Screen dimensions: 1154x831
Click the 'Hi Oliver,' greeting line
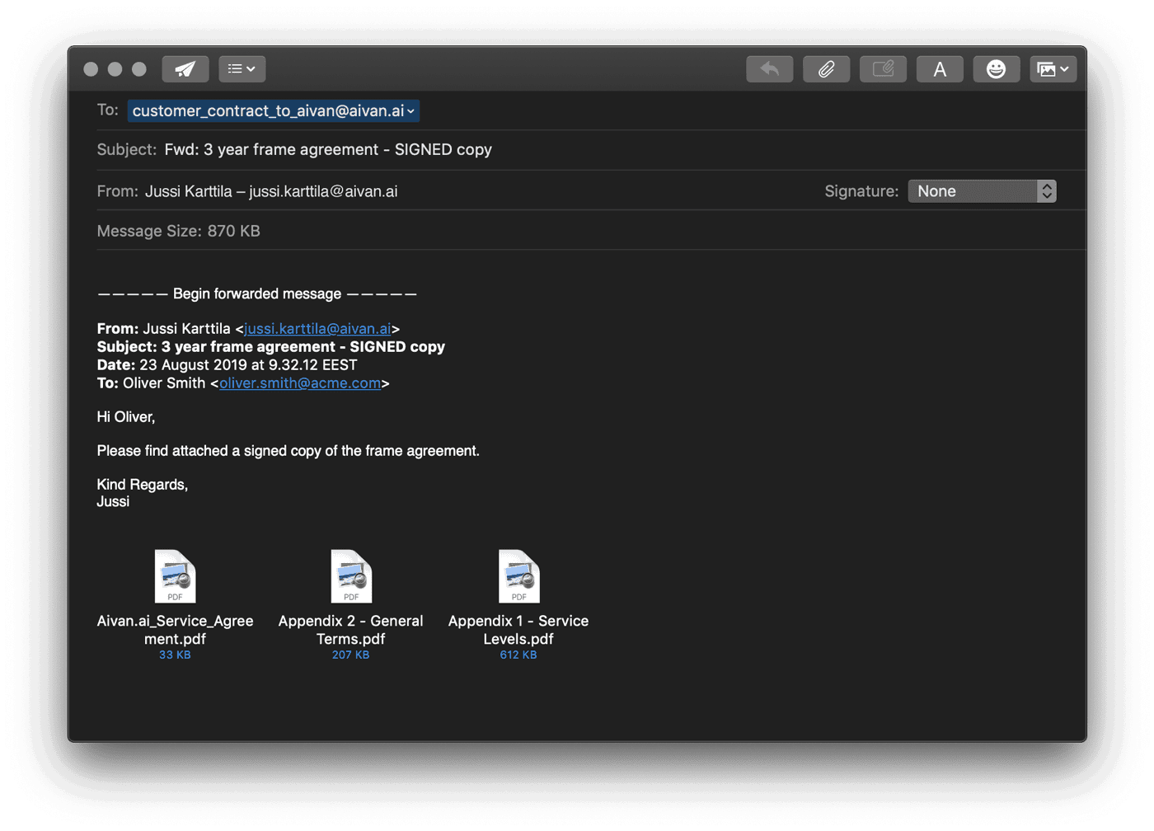(126, 417)
